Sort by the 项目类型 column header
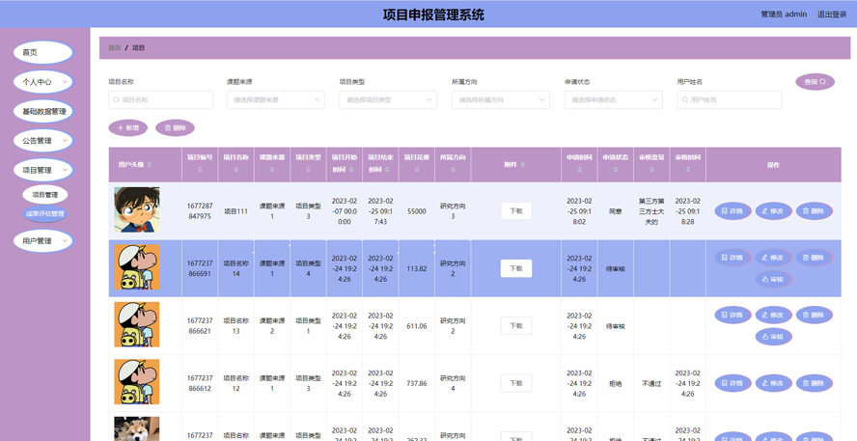The image size is (857, 441). click(x=308, y=164)
